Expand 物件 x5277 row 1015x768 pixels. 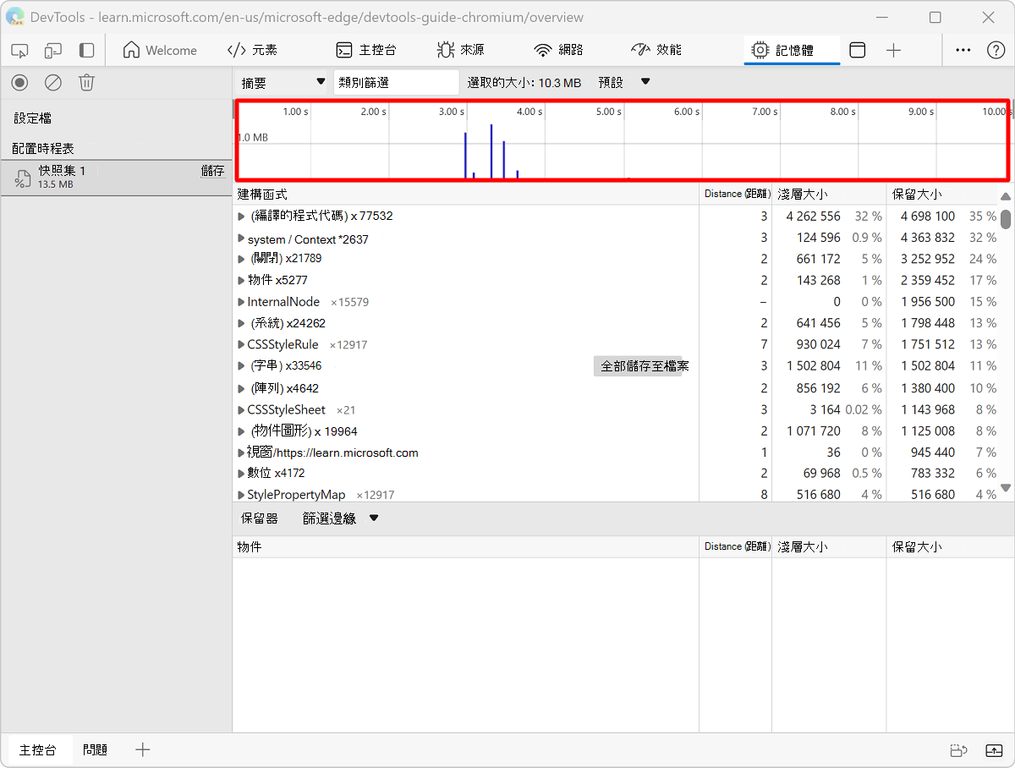[241, 281]
